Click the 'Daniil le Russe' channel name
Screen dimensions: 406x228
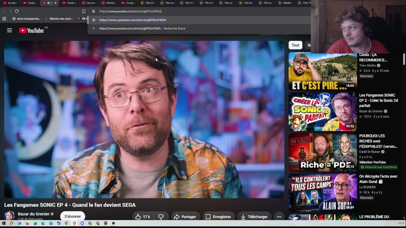370,152
